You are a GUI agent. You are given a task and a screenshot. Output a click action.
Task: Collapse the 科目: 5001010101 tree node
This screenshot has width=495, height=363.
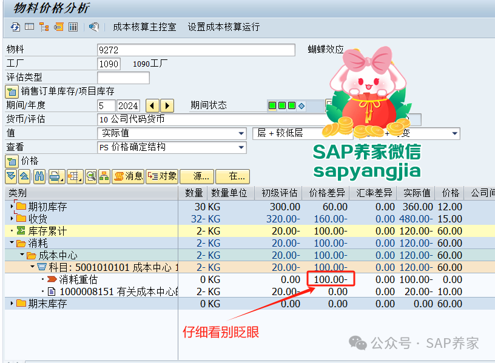33,267
